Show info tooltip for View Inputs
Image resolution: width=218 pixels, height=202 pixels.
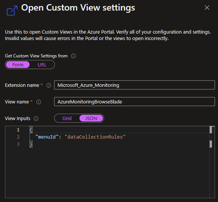click(x=36, y=119)
